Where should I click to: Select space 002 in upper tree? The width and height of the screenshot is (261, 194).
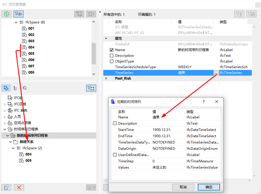pyautogui.click(x=31, y=35)
